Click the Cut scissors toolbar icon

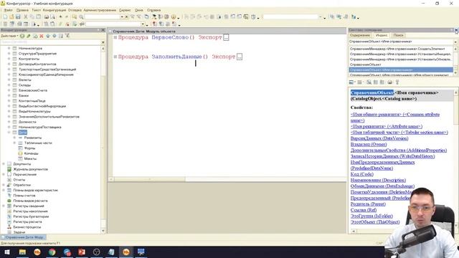coord(26,17)
